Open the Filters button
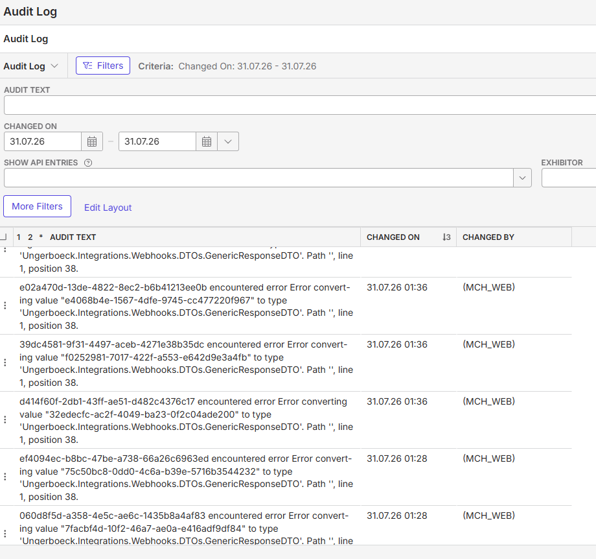 (102, 65)
